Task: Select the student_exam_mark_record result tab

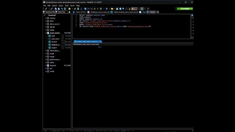Action: point(88,41)
